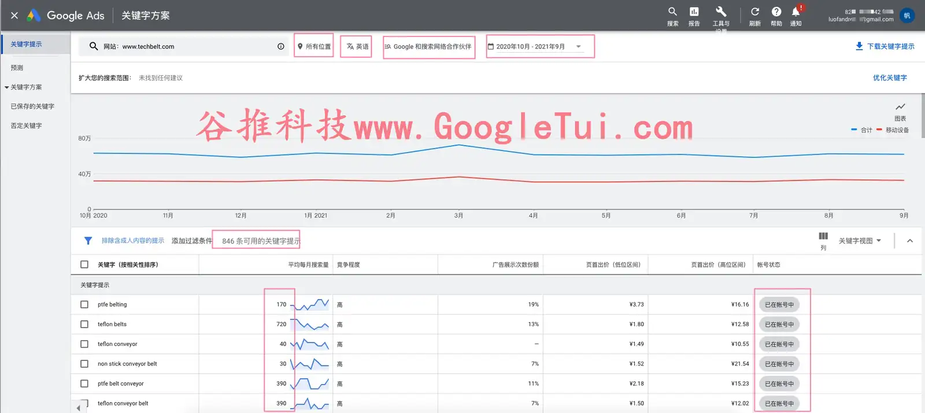Change the Google search network filter
Image resolution: width=925 pixels, height=413 pixels.
click(x=428, y=46)
